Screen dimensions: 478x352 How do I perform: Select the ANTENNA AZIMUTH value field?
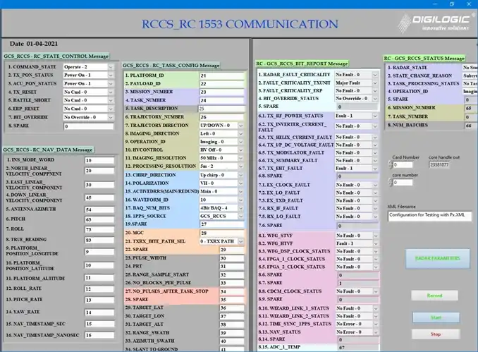click(98, 210)
